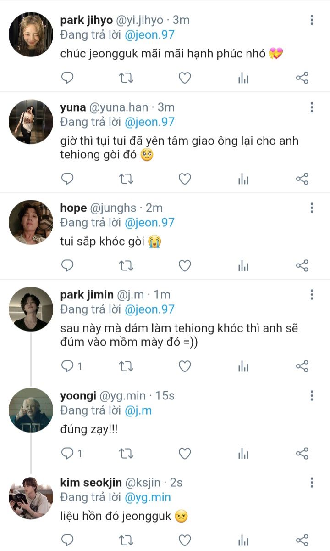
Task: Open more options on kim seokjin's tweet
Action: click(x=312, y=482)
